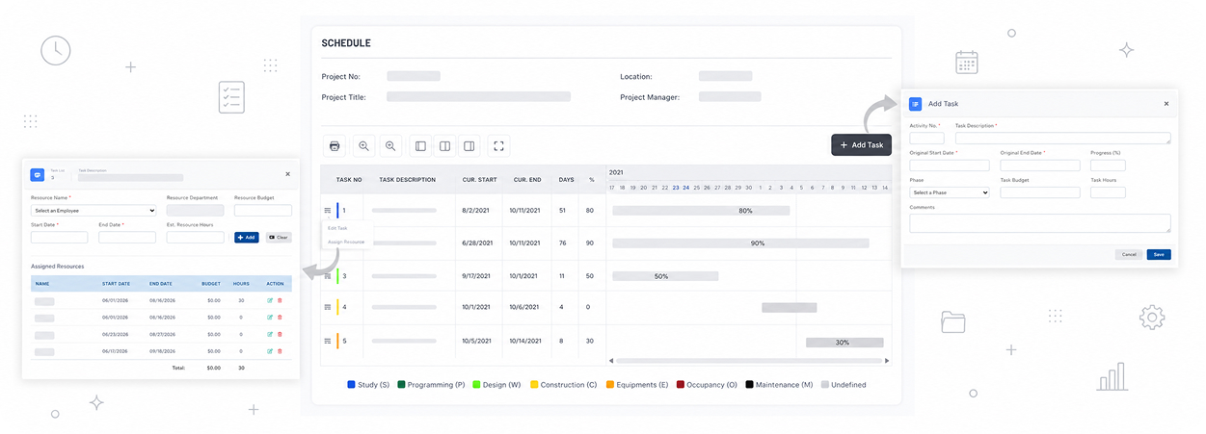Cancel the Add Task dialog
The width and height of the screenshot is (1206, 434).
pyautogui.click(x=1129, y=255)
